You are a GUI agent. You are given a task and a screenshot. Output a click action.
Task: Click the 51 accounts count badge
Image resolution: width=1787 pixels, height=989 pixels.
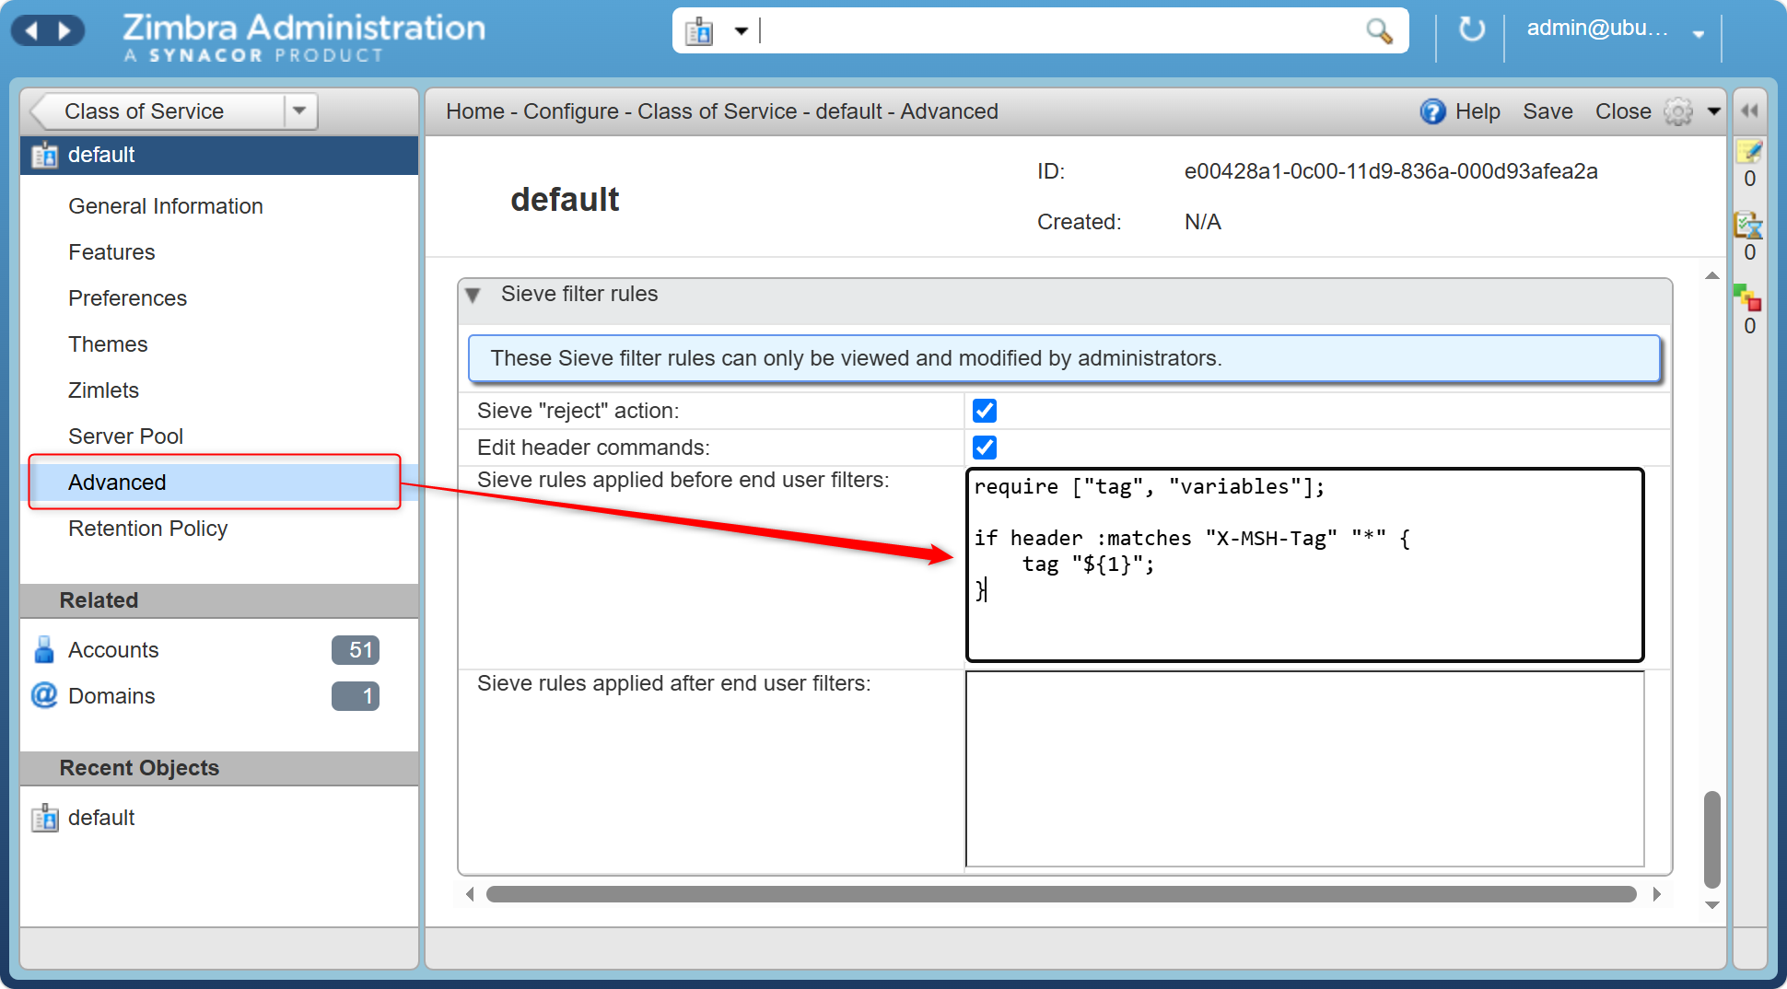point(356,650)
